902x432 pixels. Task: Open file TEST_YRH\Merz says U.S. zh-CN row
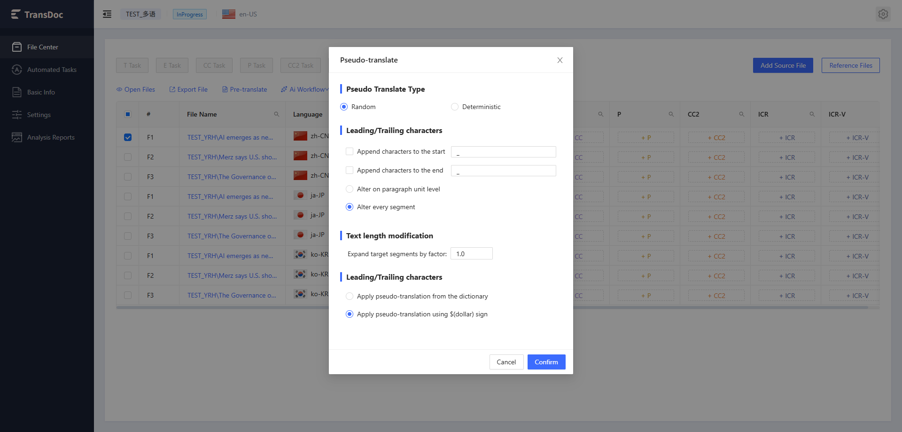coord(232,157)
